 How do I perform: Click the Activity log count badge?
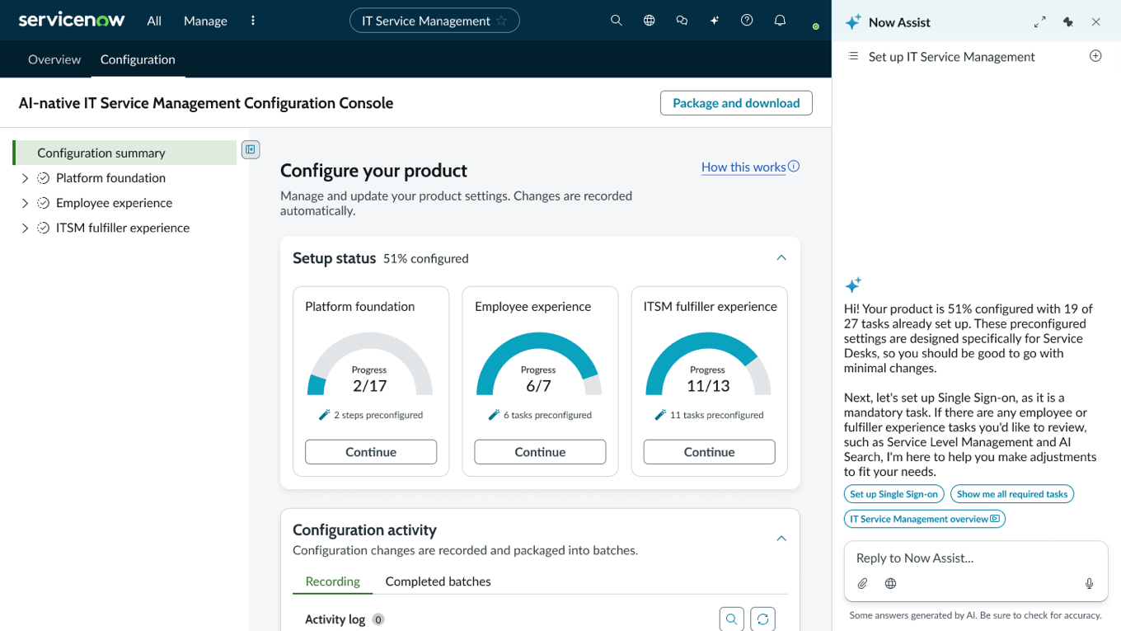coord(378,619)
